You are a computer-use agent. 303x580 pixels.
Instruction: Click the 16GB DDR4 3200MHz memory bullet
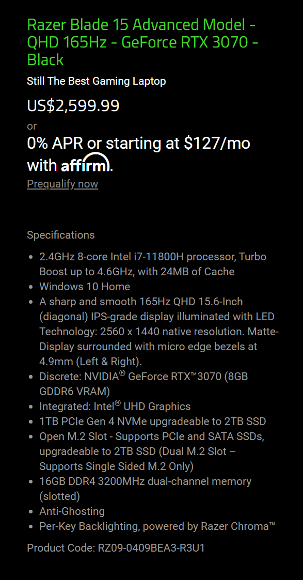click(145, 489)
